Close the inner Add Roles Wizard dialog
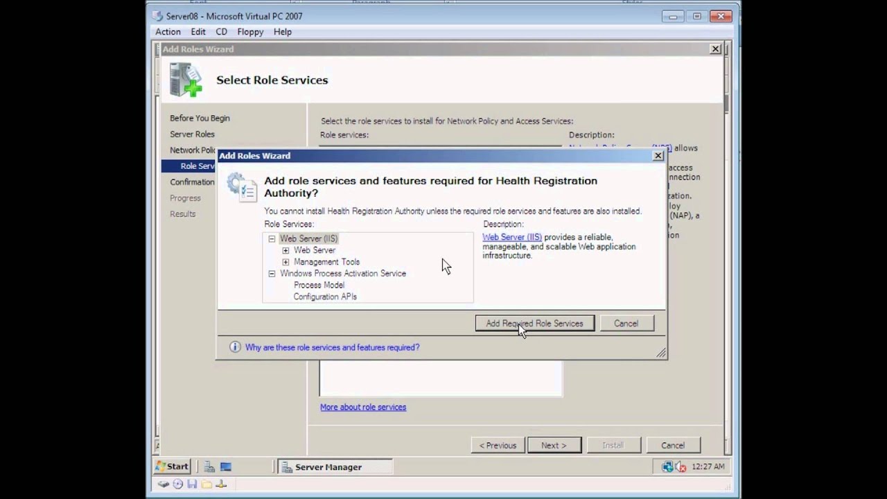887x499 pixels. coord(658,156)
